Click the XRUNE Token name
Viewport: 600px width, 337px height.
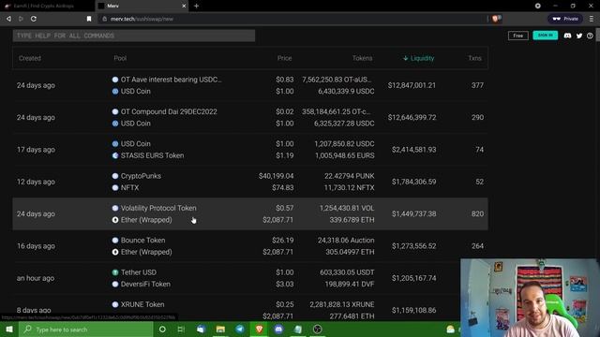[x=142, y=304]
